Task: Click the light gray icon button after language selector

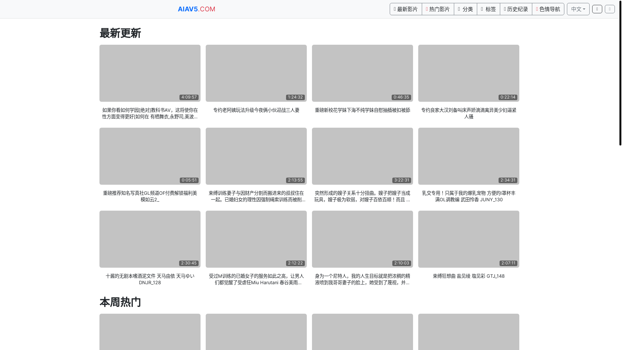Action: 610,9
